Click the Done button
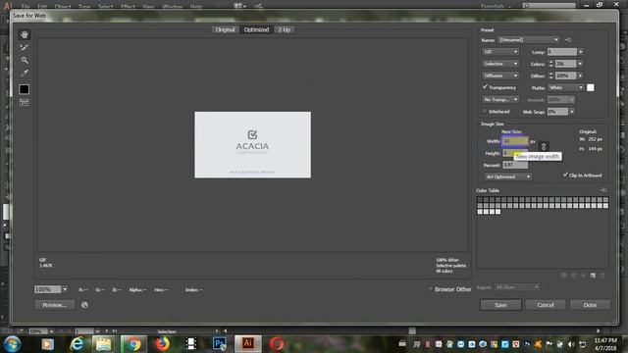This screenshot has width=628, height=353. [590, 305]
